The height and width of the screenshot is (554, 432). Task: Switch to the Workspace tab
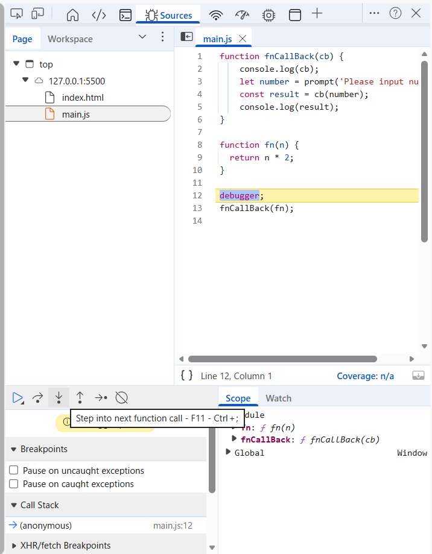point(70,39)
